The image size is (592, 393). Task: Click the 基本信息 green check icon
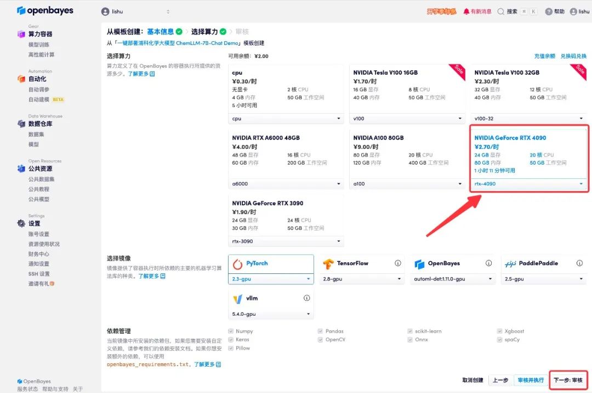coord(179,31)
